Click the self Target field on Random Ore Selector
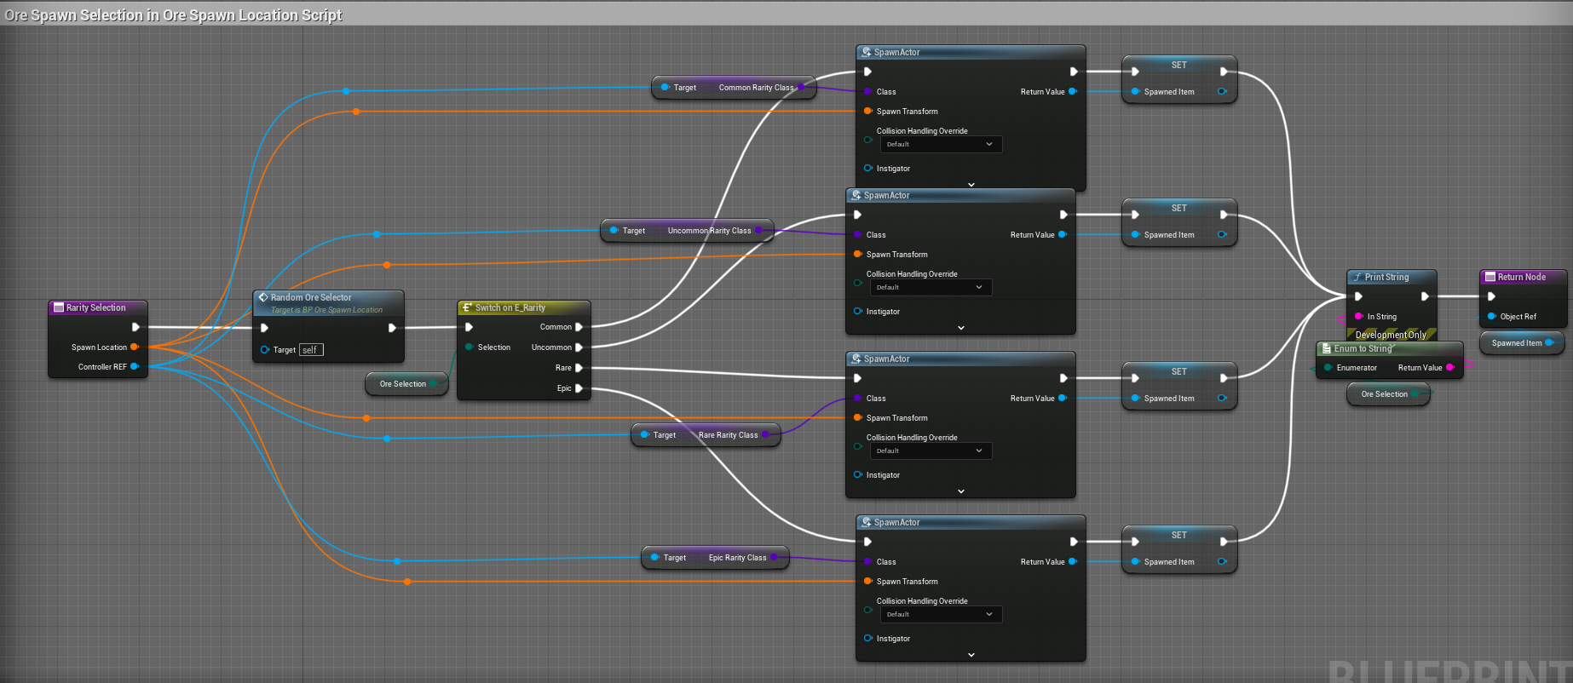 (x=311, y=350)
